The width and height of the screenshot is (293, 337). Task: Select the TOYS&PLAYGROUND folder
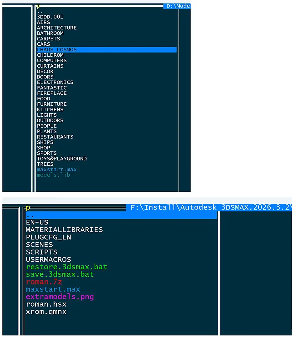coord(62,159)
